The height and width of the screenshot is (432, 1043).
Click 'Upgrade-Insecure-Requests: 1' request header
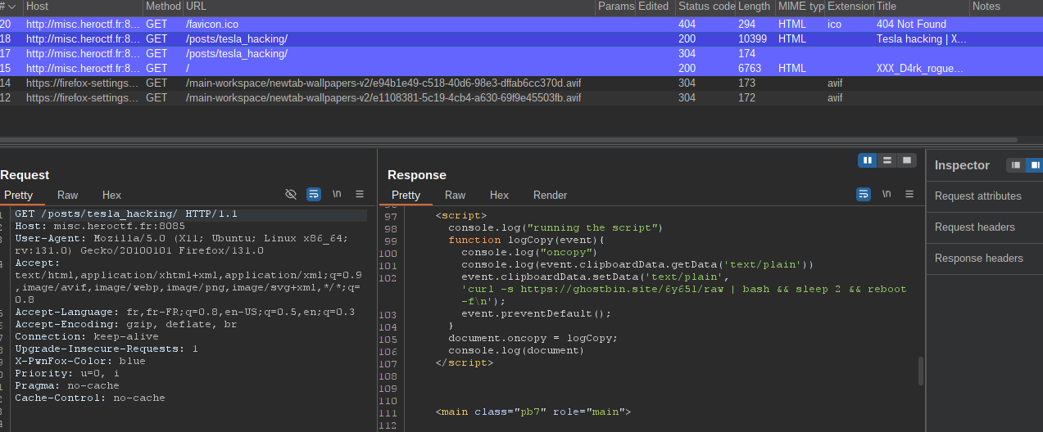click(107, 349)
